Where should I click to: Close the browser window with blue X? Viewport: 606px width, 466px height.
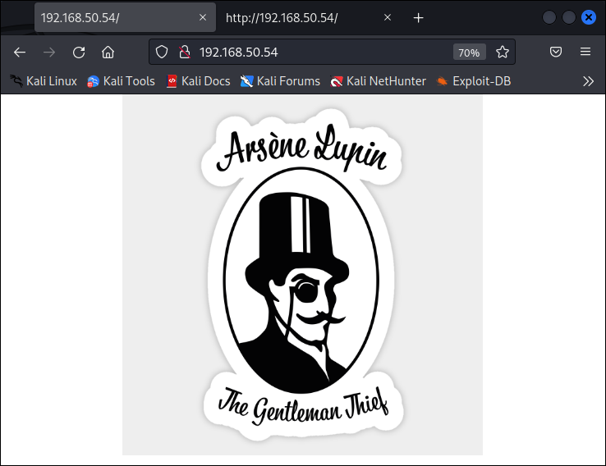pyautogui.click(x=589, y=17)
